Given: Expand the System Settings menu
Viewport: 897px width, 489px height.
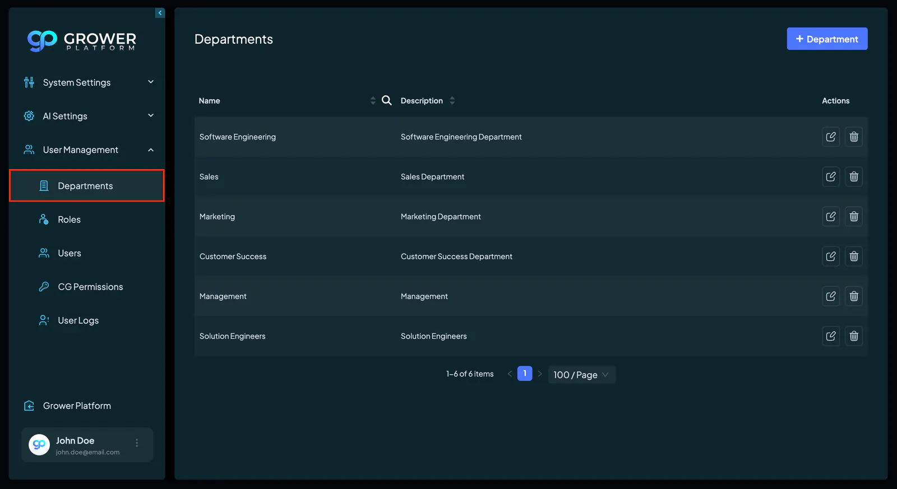Looking at the screenshot, I should 87,82.
